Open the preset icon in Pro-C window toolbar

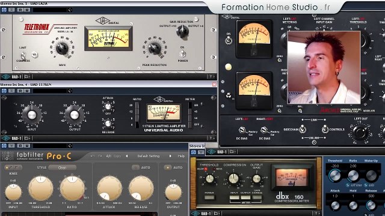point(70,146)
